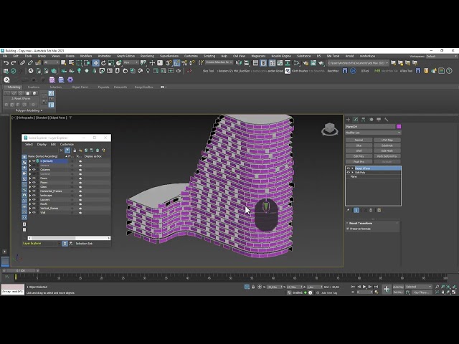Screen dimensions: 459x344
Task: Click the ViewCube in the viewport
Action: click(330, 129)
